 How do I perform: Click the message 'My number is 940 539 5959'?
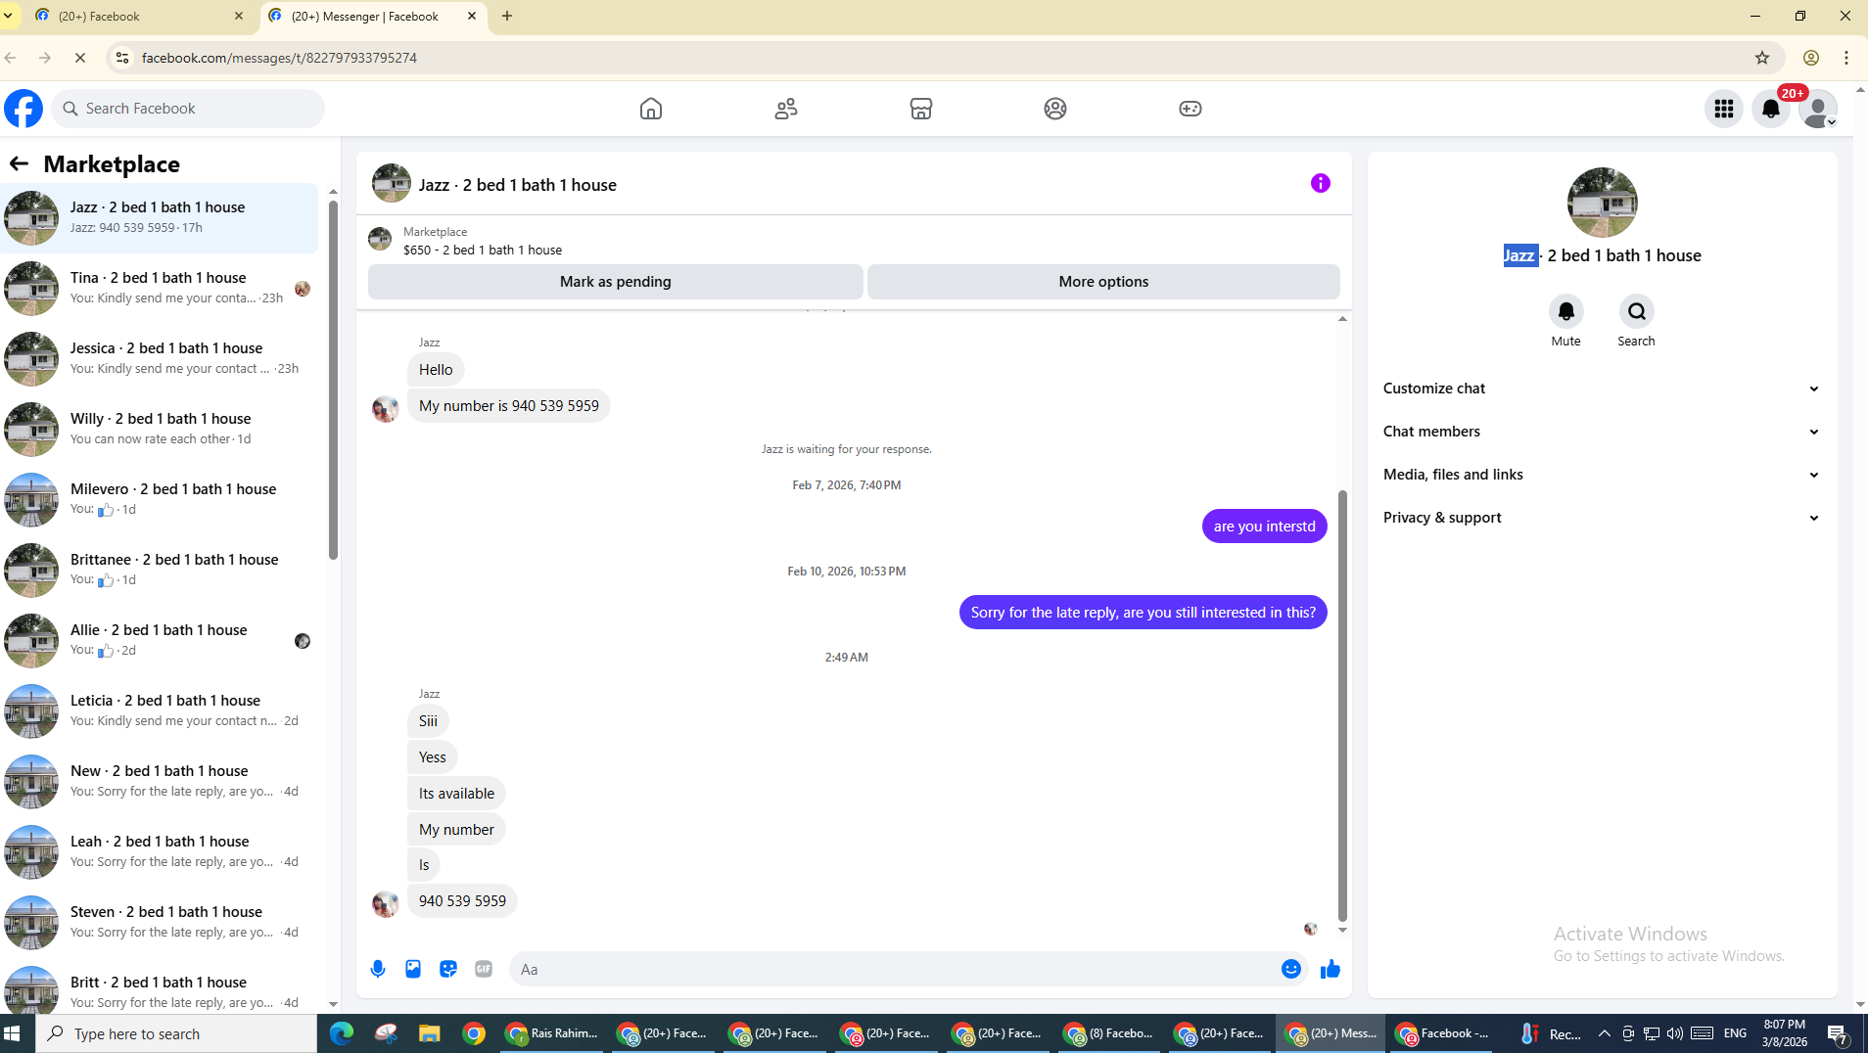509,405
